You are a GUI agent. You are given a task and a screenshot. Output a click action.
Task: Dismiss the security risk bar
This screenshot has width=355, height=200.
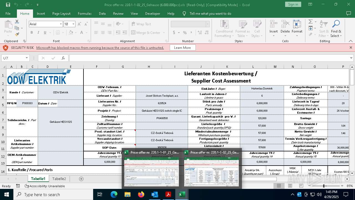(x=351, y=47)
